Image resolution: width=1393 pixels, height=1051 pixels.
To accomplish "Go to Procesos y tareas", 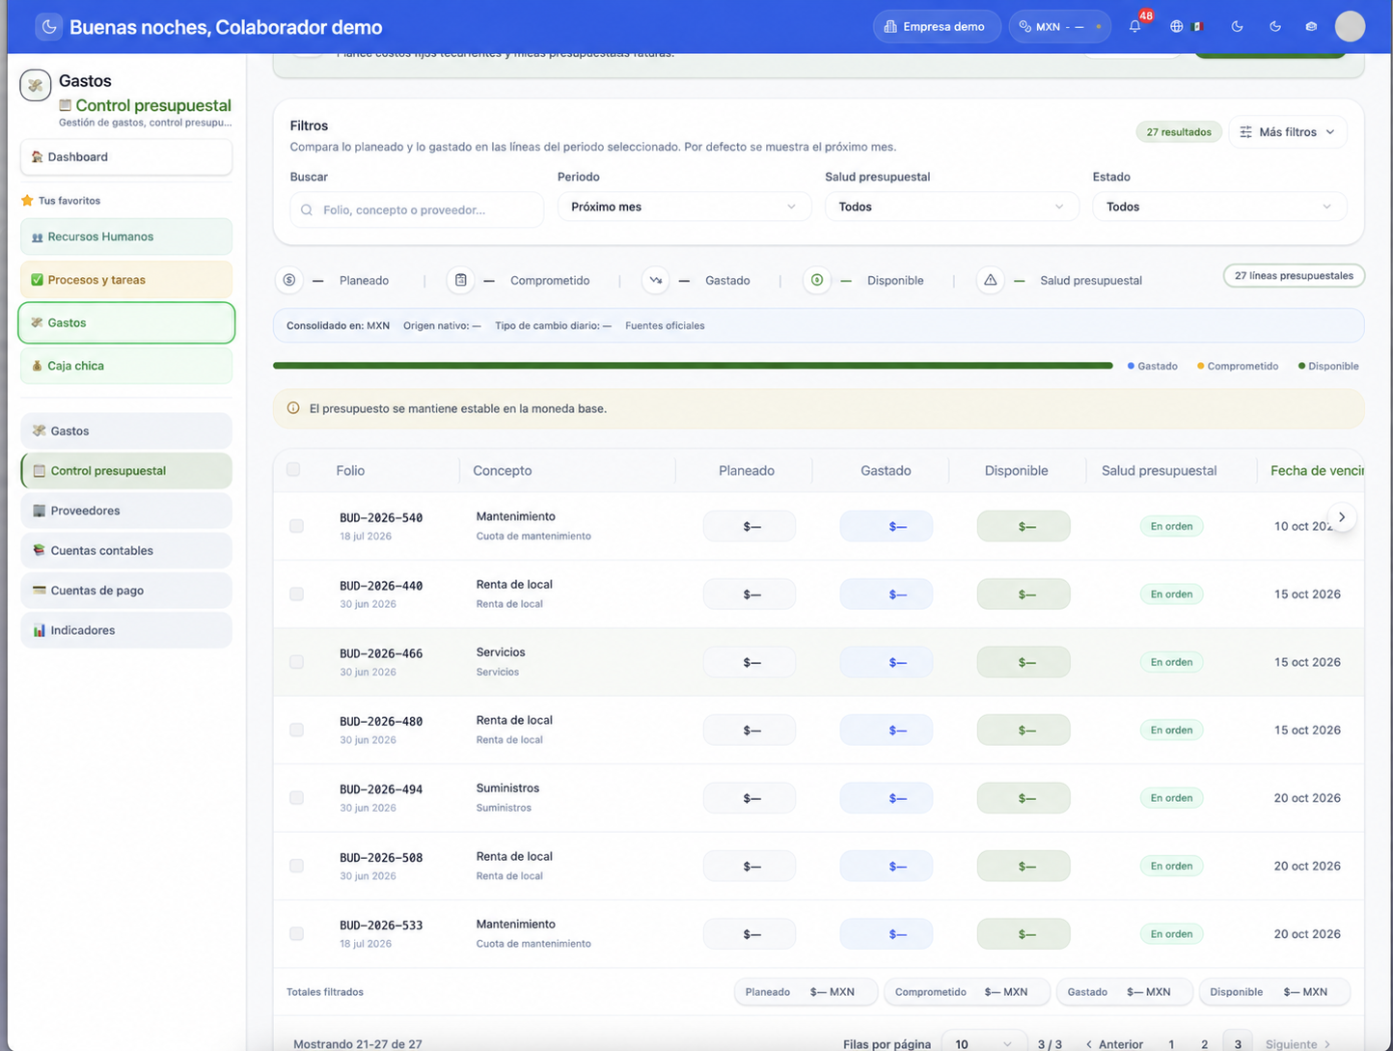I will (126, 280).
